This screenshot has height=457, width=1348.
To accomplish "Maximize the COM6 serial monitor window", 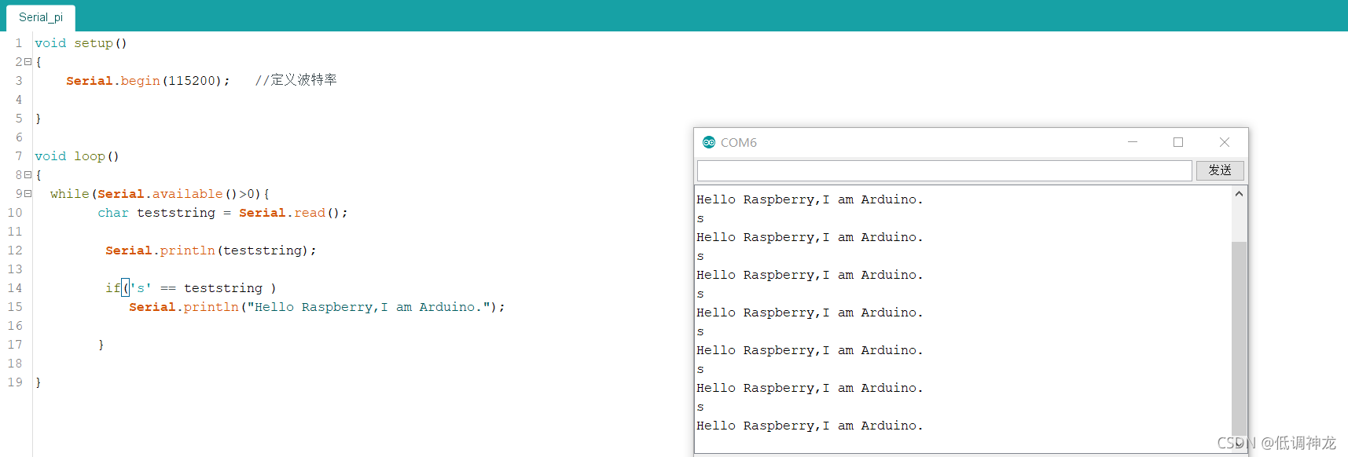I will 1178,142.
